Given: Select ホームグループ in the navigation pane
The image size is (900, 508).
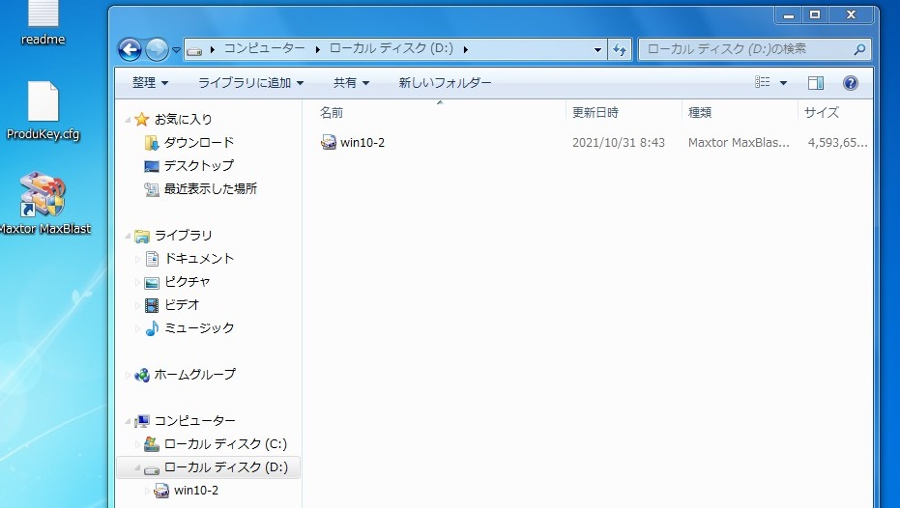Looking at the screenshot, I should click(194, 375).
